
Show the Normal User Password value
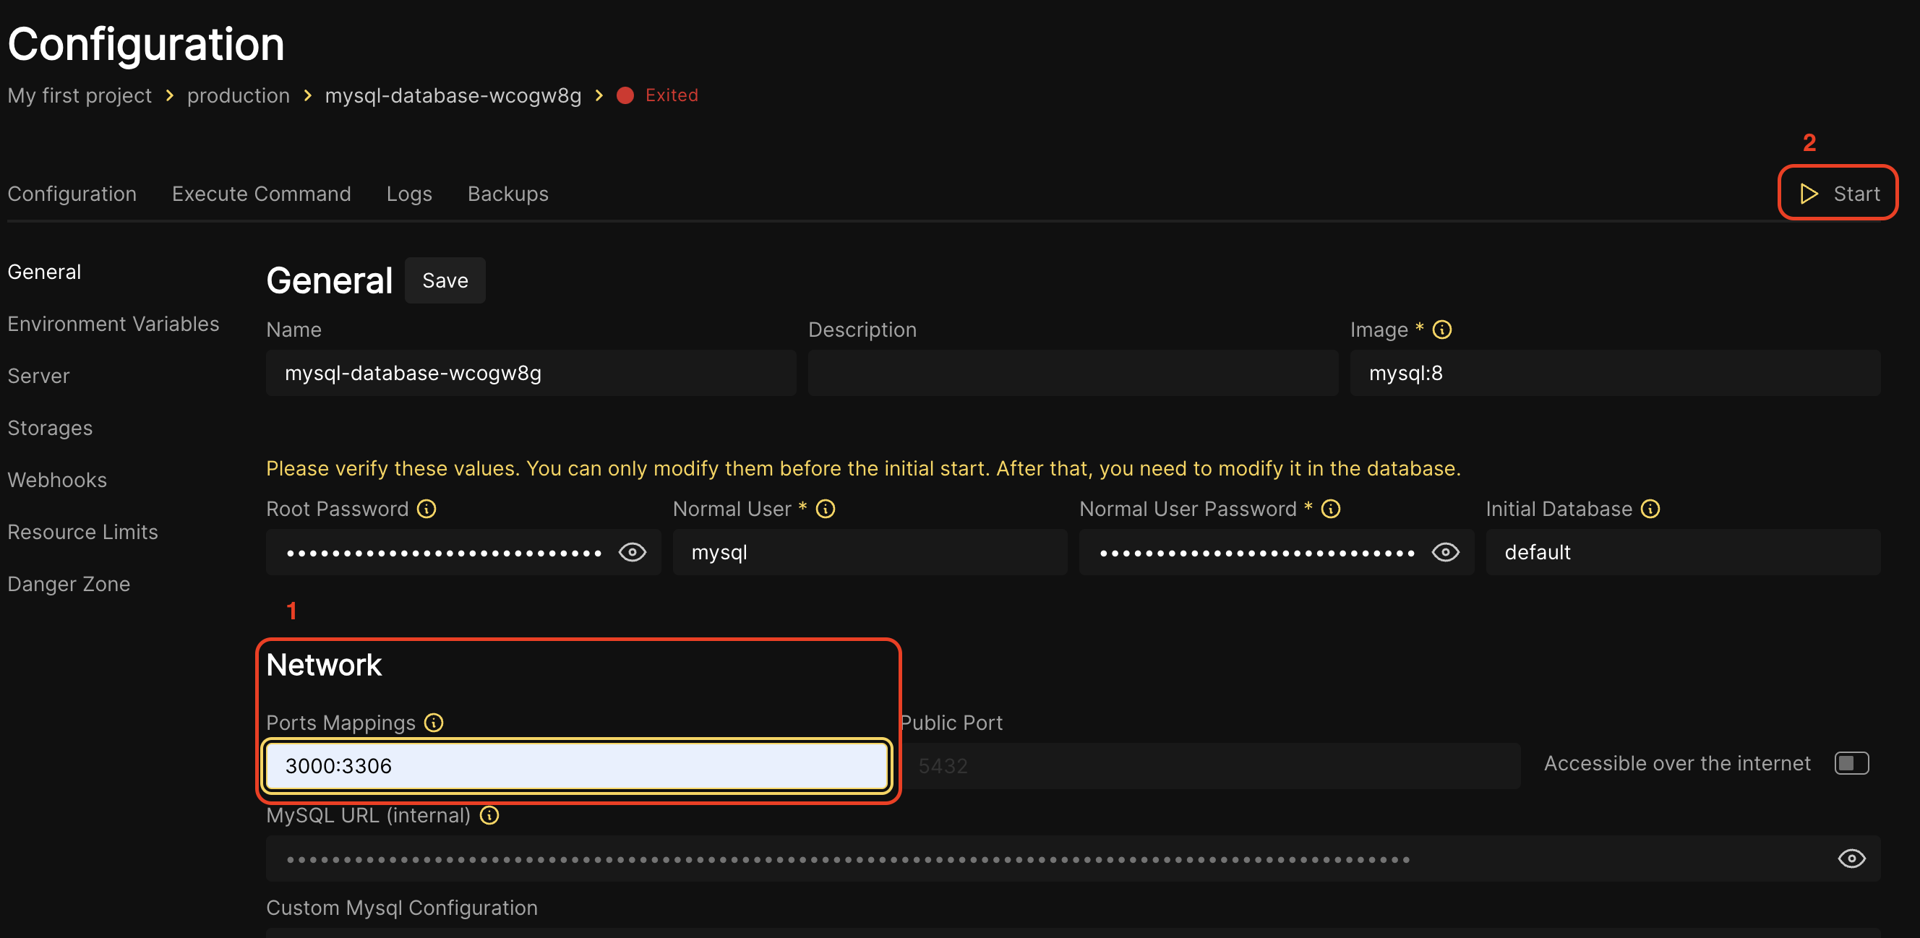click(1445, 552)
